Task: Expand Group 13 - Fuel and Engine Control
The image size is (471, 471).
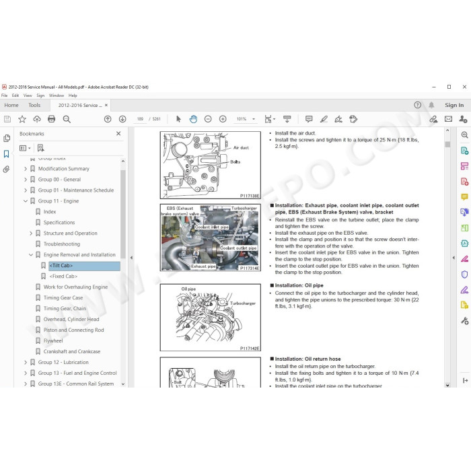Action: pos(26,373)
